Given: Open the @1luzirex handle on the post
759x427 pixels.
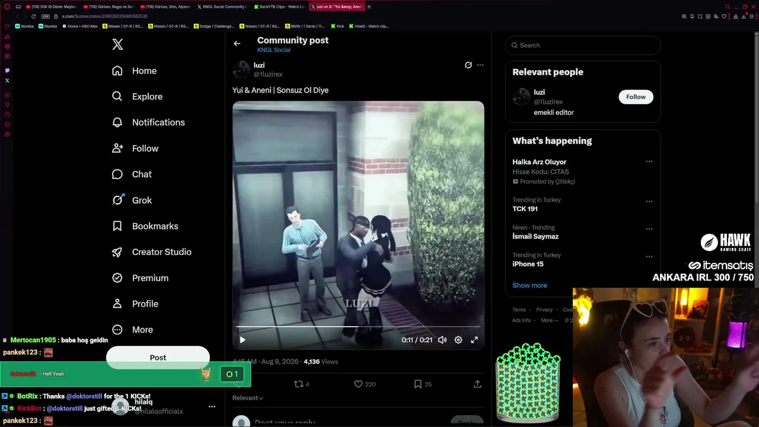Looking at the screenshot, I should tap(268, 74).
